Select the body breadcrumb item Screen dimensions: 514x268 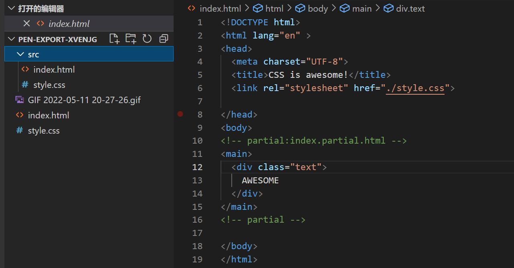coord(318,8)
